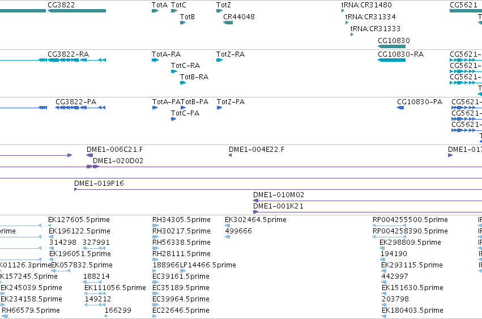Select the TotZ-RA transcript label
Viewport: 482px width, 319px height.
[231, 54]
